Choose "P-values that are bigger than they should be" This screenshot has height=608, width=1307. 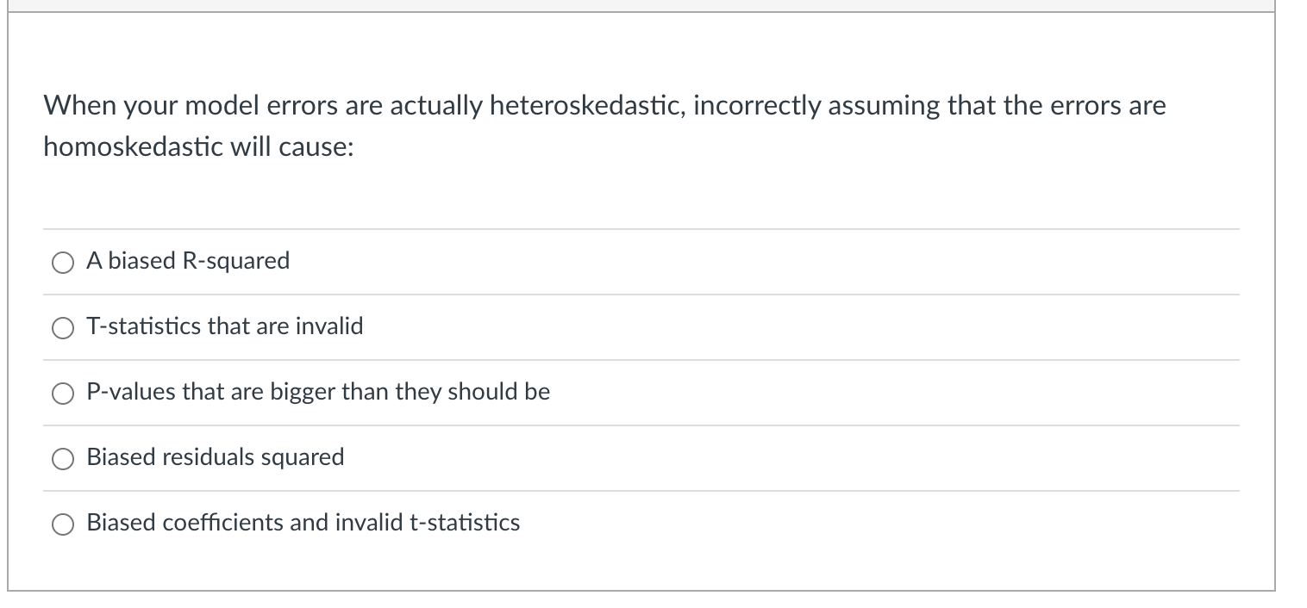tap(61, 393)
